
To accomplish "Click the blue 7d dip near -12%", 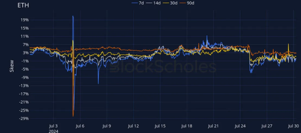I will (98, 84).
